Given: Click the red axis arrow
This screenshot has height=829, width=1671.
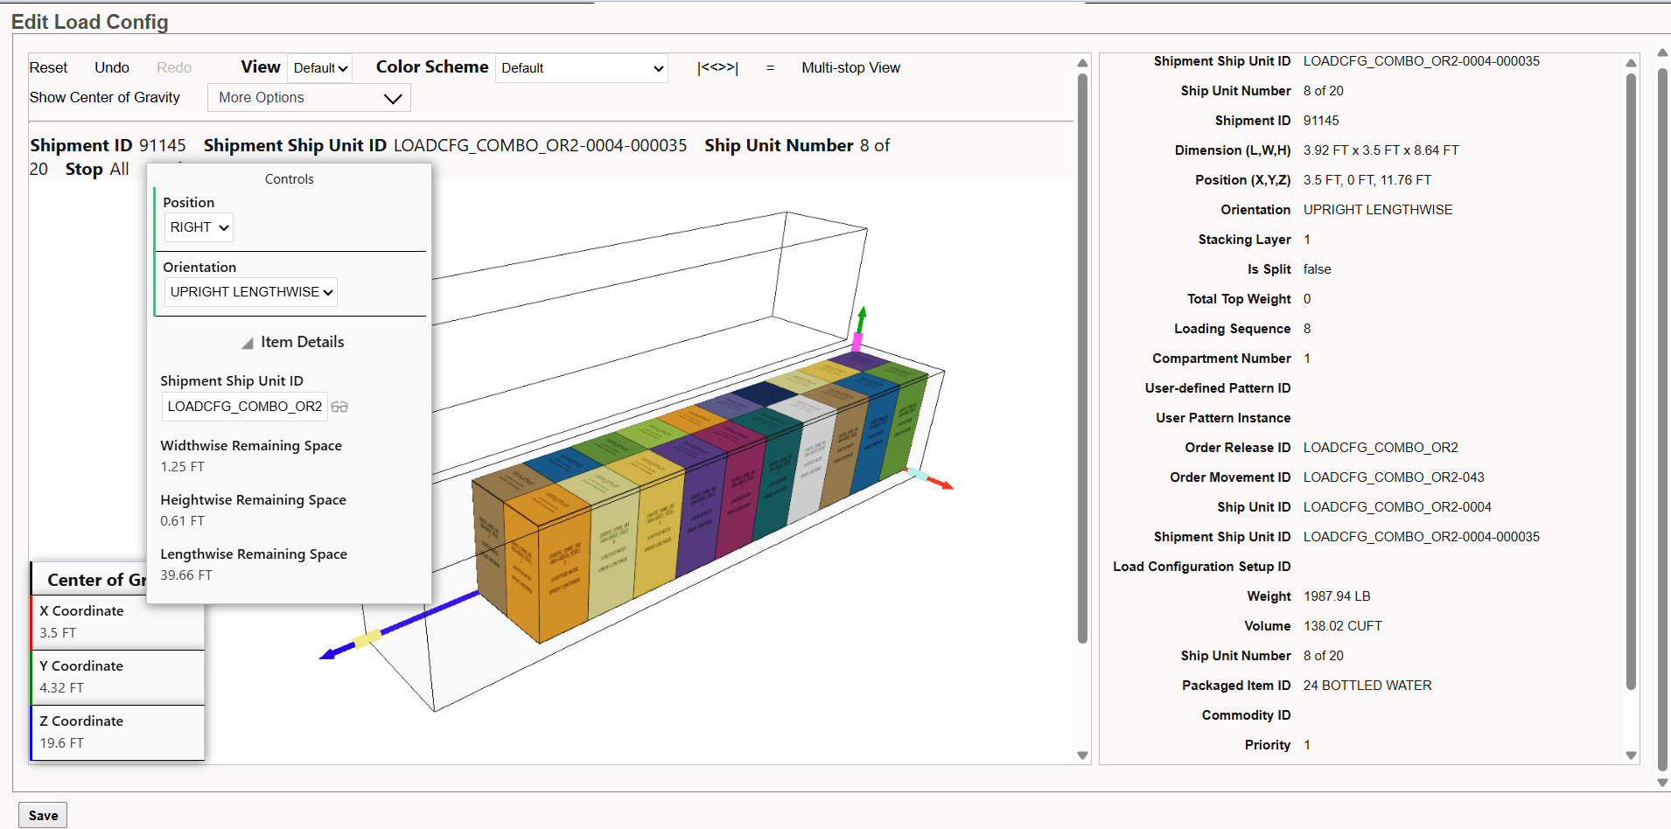Looking at the screenshot, I should click(x=940, y=483).
